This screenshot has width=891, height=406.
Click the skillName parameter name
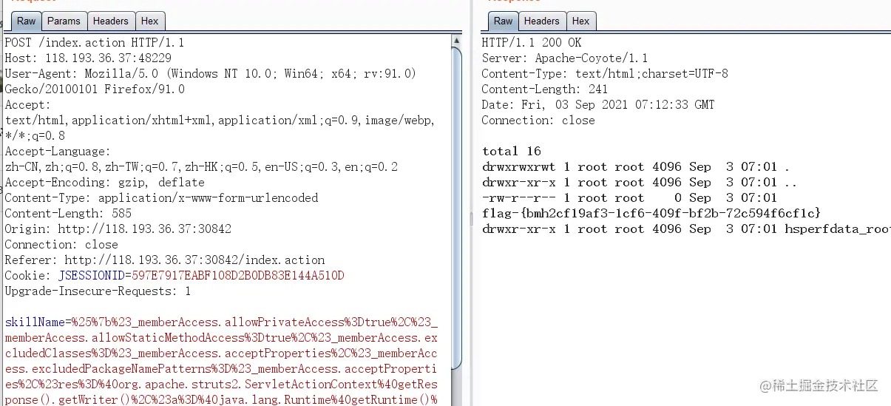(35, 322)
